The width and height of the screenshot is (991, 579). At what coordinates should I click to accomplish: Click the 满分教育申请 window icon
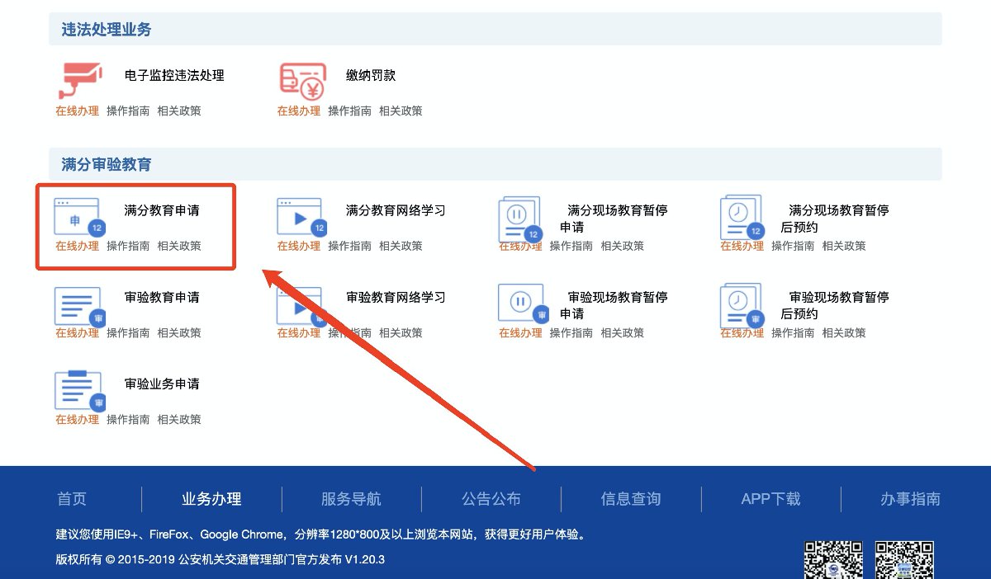pyautogui.click(x=78, y=216)
